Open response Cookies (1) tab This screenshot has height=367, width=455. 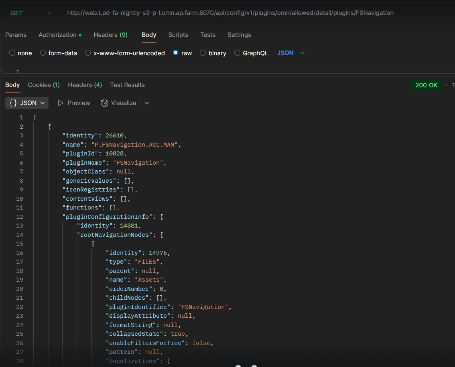(44, 85)
